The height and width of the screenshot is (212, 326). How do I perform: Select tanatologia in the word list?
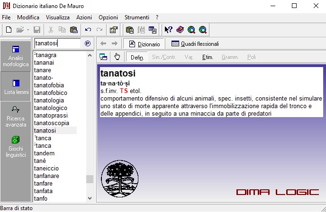point(49,101)
